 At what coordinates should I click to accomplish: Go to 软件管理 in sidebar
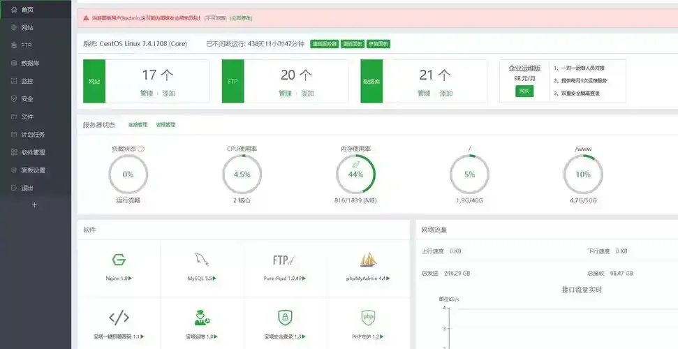coord(36,152)
